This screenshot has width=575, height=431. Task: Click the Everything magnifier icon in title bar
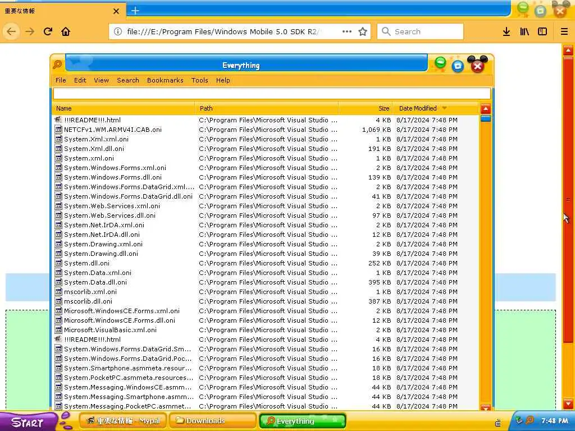coord(57,65)
